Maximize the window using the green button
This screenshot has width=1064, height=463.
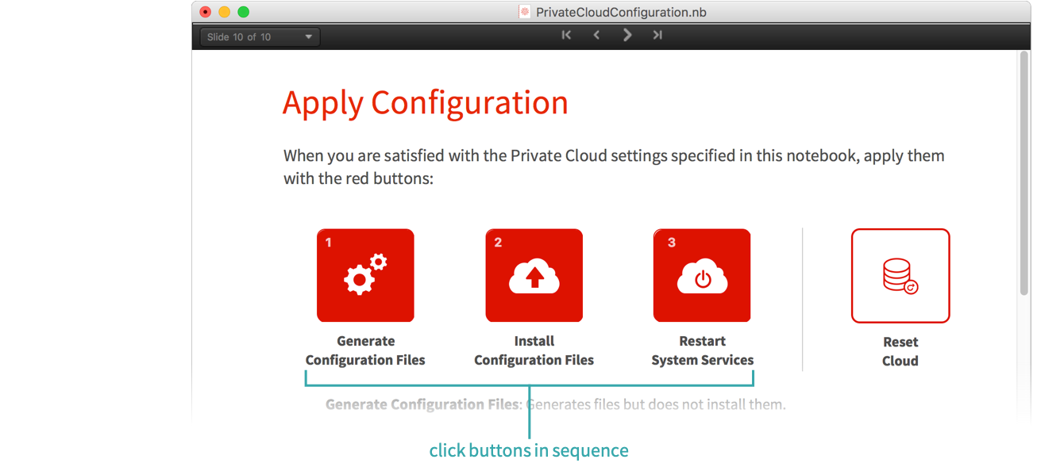pyautogui.click(x=244, y=12)
